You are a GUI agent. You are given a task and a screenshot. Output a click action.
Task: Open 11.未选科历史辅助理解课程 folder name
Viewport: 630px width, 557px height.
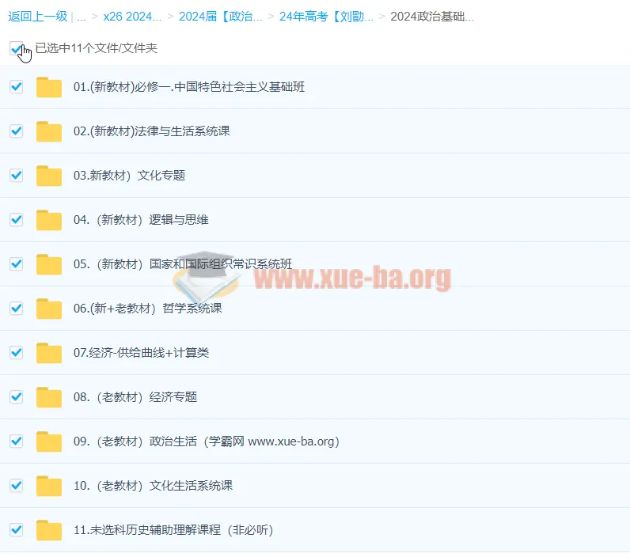(173, 530)
